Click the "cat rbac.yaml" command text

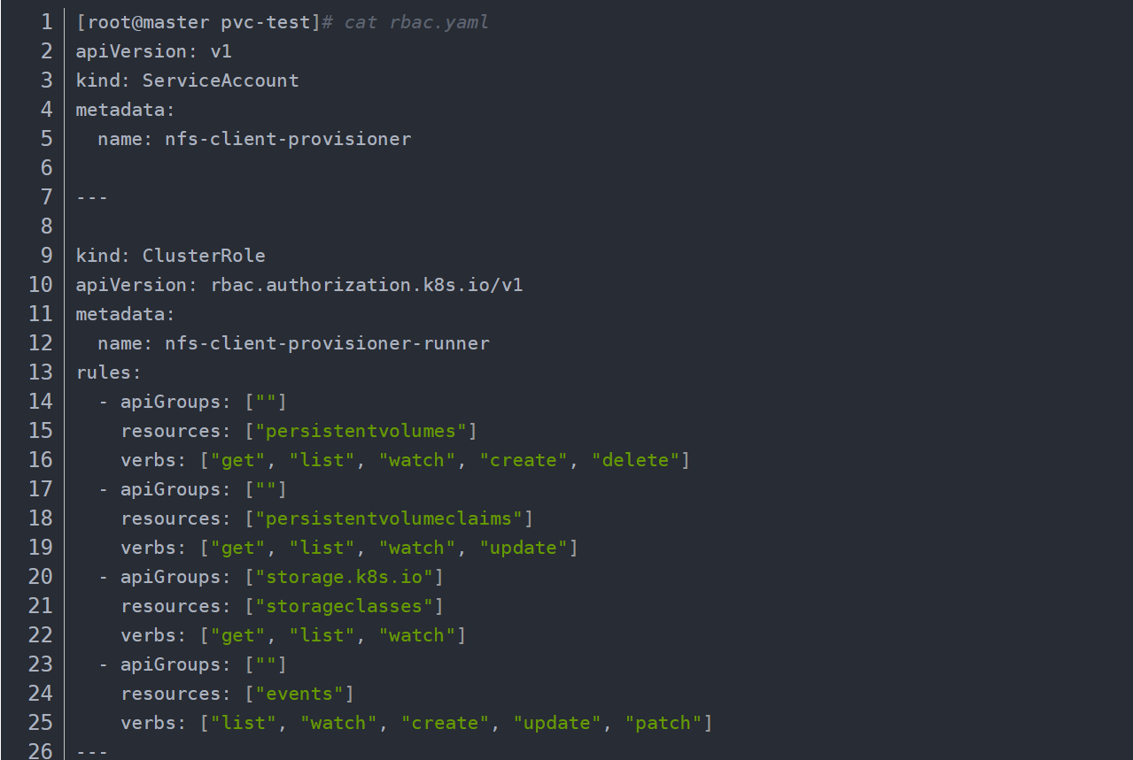click(416, 22)
